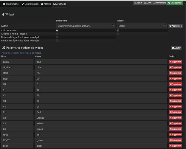Open the Mobile widget dropdown
Image resolution: width=186 pixels, height=149 pixels.
tap(142, 26)
